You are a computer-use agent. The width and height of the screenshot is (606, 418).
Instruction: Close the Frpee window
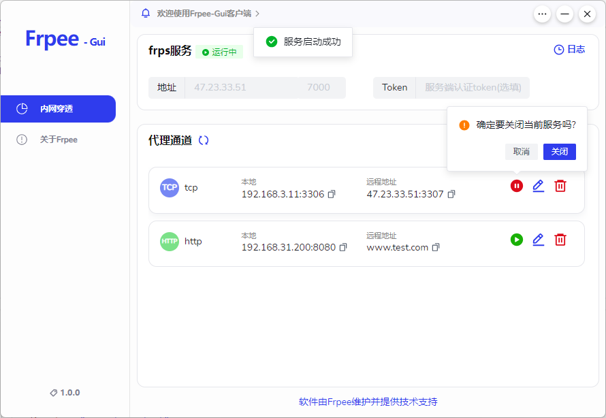point(587,14)
